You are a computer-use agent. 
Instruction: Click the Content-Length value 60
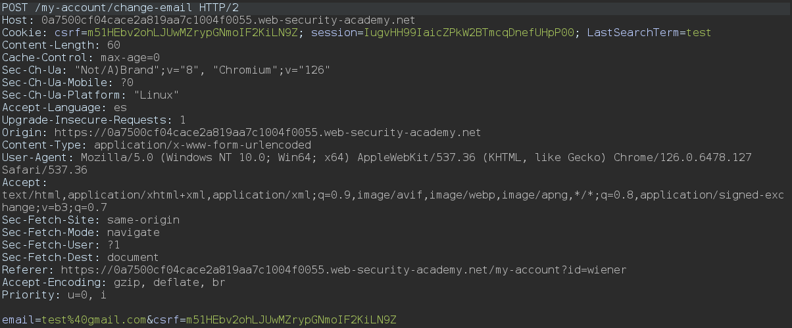pos(114,45)
